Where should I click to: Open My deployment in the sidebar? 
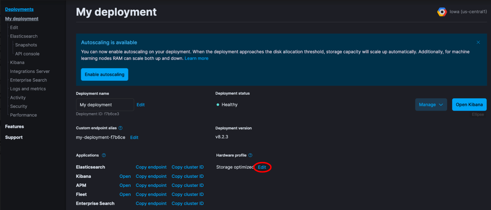22,19
